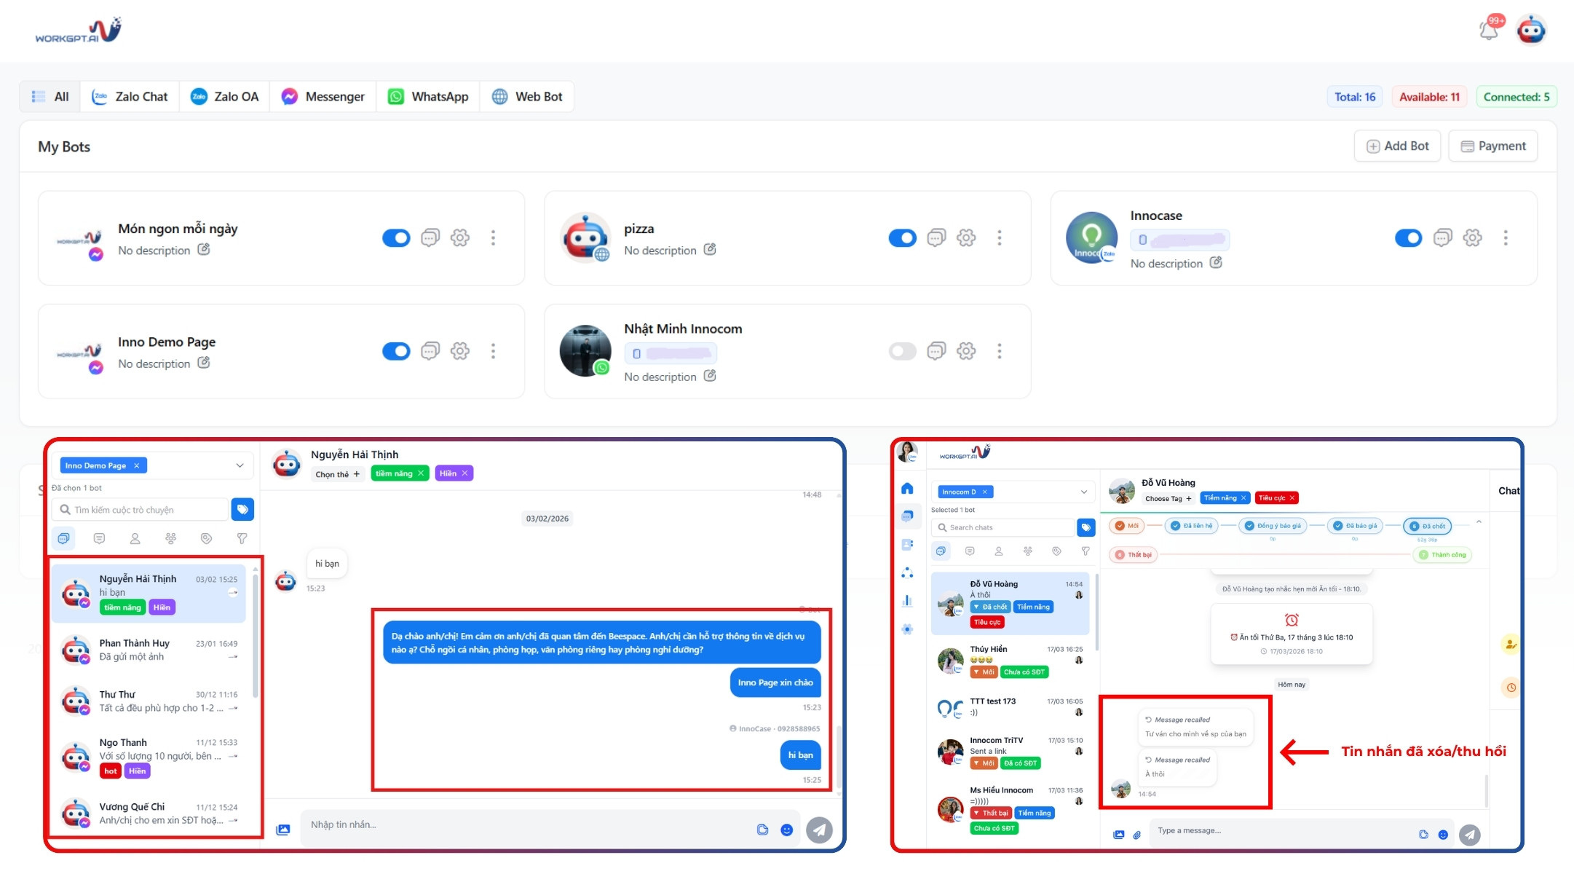Expand the Inno Demo Page bot selector dropdown
The image size is (1574, 874).
click(240, 465)
